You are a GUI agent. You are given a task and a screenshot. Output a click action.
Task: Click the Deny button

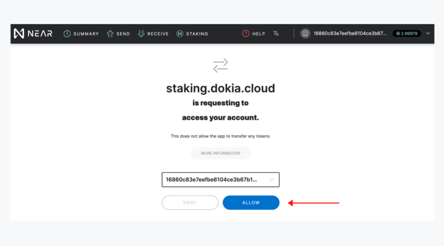(x=190, y=202)
